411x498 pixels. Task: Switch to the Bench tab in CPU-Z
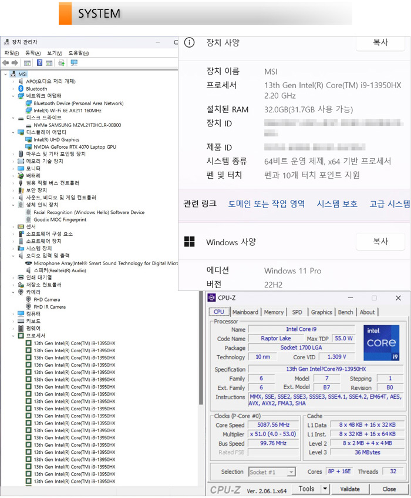click(x=345, y=312)
